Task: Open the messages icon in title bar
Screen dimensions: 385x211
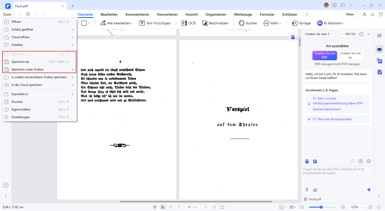Action: point(343,5)
